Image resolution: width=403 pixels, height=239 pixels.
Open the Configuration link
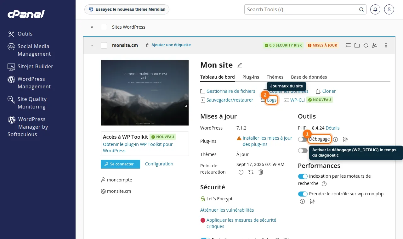tap(159, 164)
